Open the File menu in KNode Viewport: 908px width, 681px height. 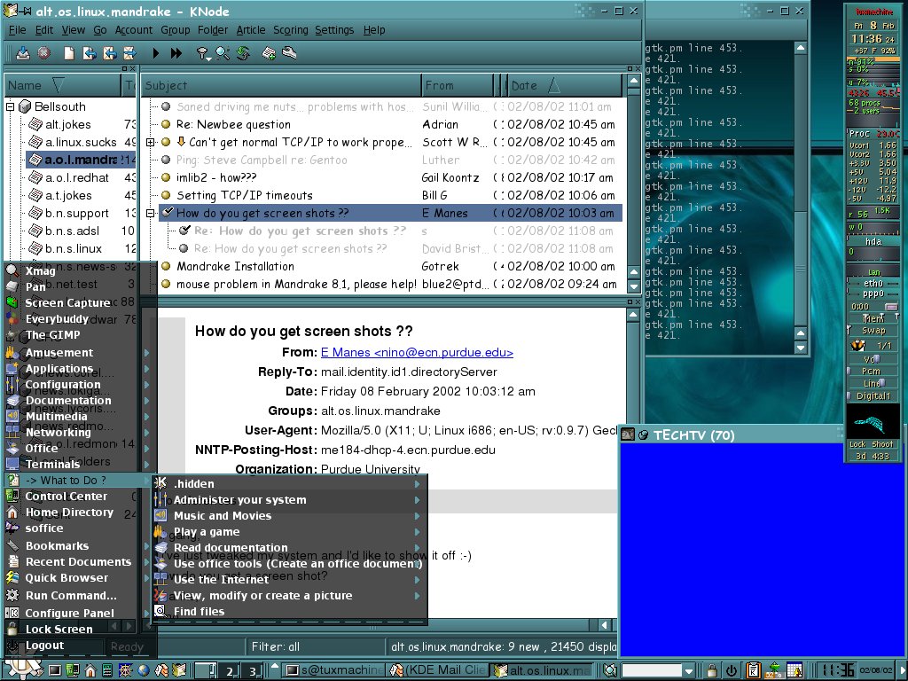18,29
